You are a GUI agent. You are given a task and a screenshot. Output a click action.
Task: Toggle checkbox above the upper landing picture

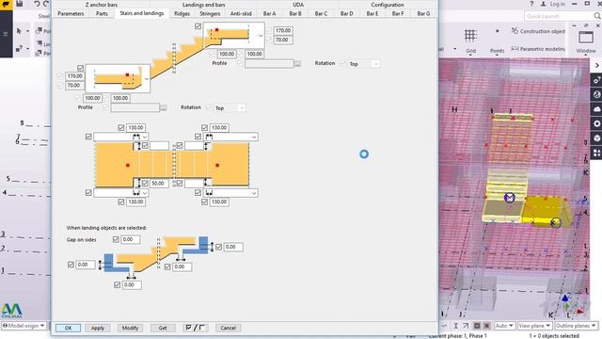[x=198, y=26]
